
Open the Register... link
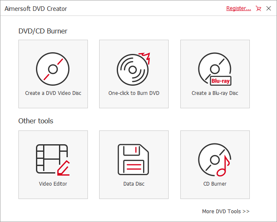[239, 8]
